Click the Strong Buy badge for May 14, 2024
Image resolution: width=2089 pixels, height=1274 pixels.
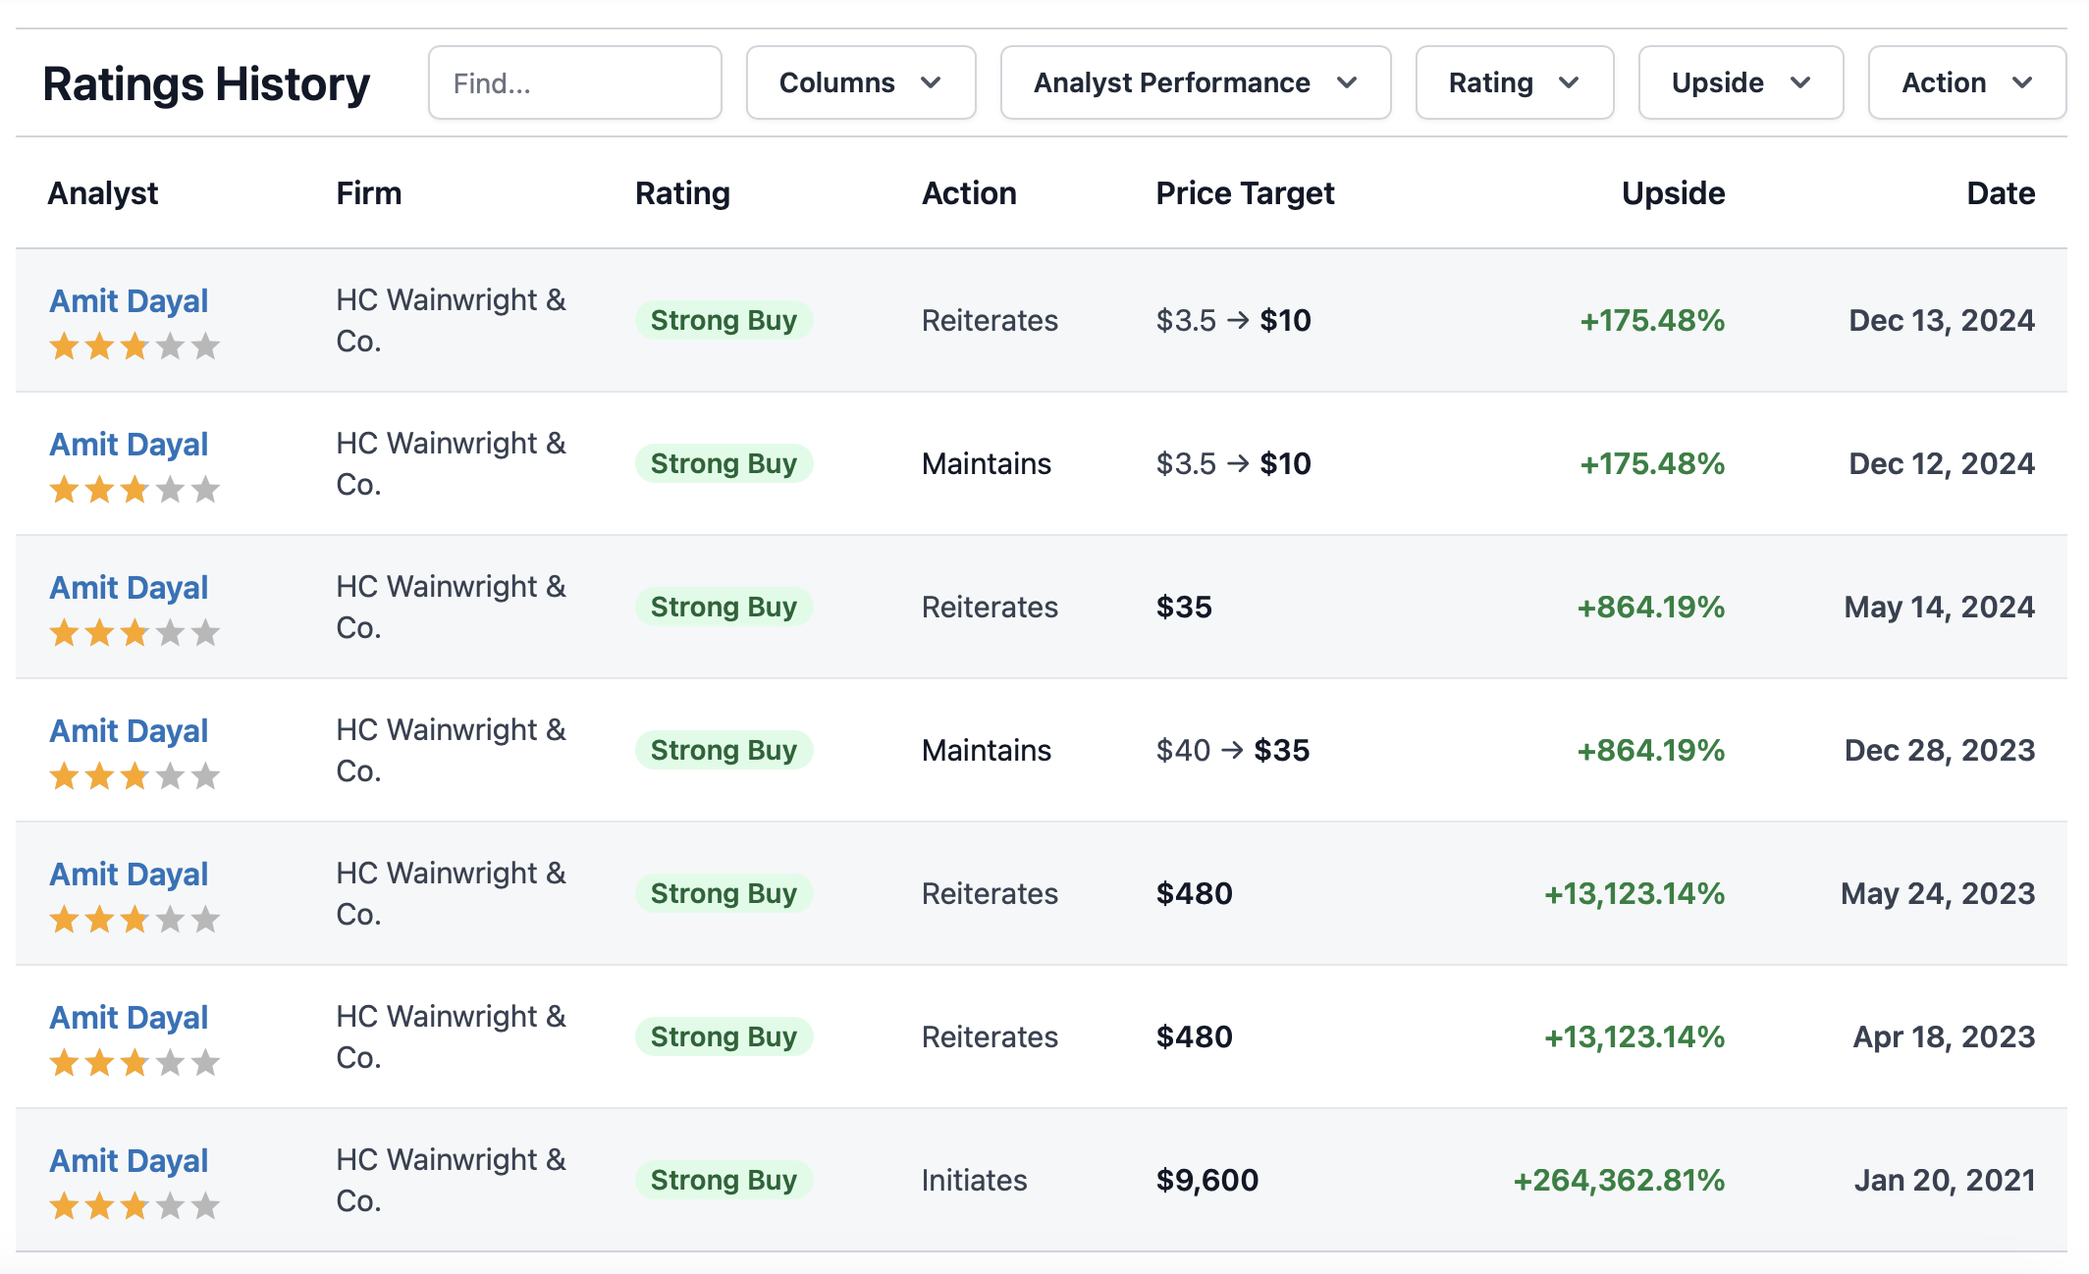pos(723,608)
